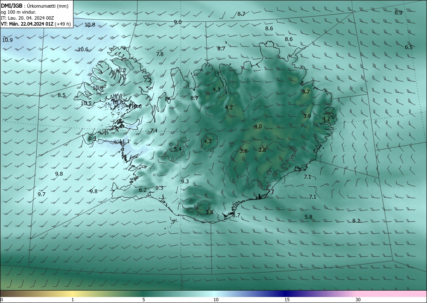Click the 10.5 value on the map
The image size is (427, 303).
click(86, 103)
